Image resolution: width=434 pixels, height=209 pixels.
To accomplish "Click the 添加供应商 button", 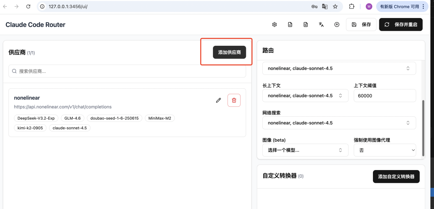I will 229,53.
